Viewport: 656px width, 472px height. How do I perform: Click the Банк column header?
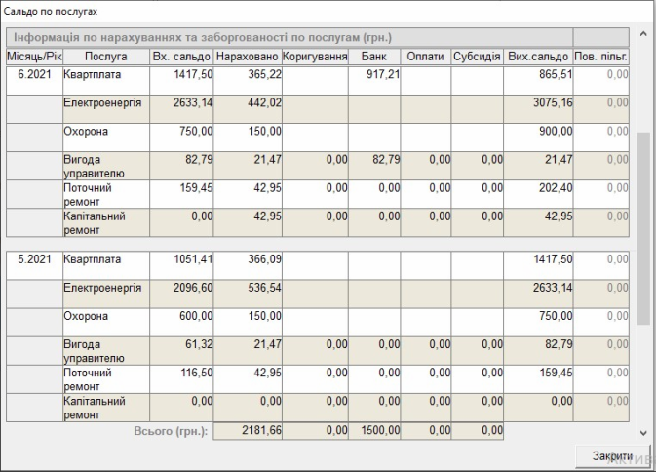click(x=375, y=57)
